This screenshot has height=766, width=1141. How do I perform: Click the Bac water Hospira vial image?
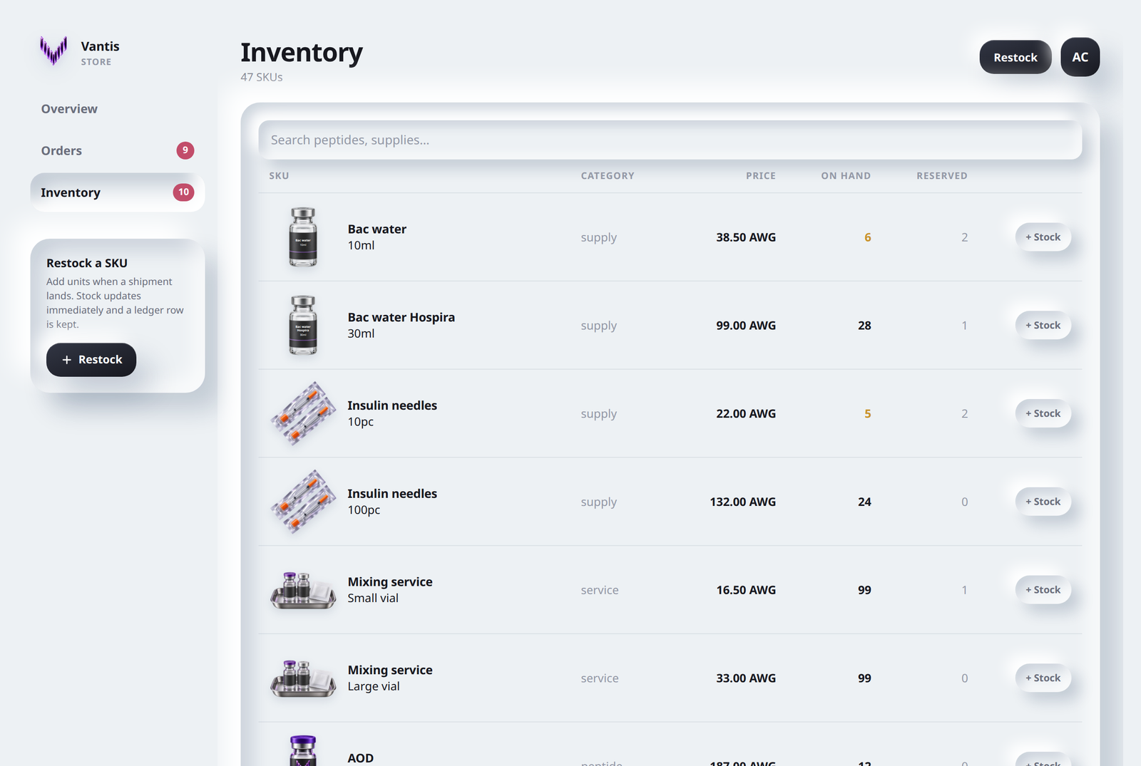[x=303, y=326]
